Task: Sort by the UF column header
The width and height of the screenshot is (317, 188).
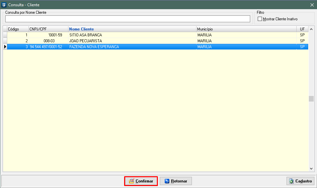Action: coord(302,29)
